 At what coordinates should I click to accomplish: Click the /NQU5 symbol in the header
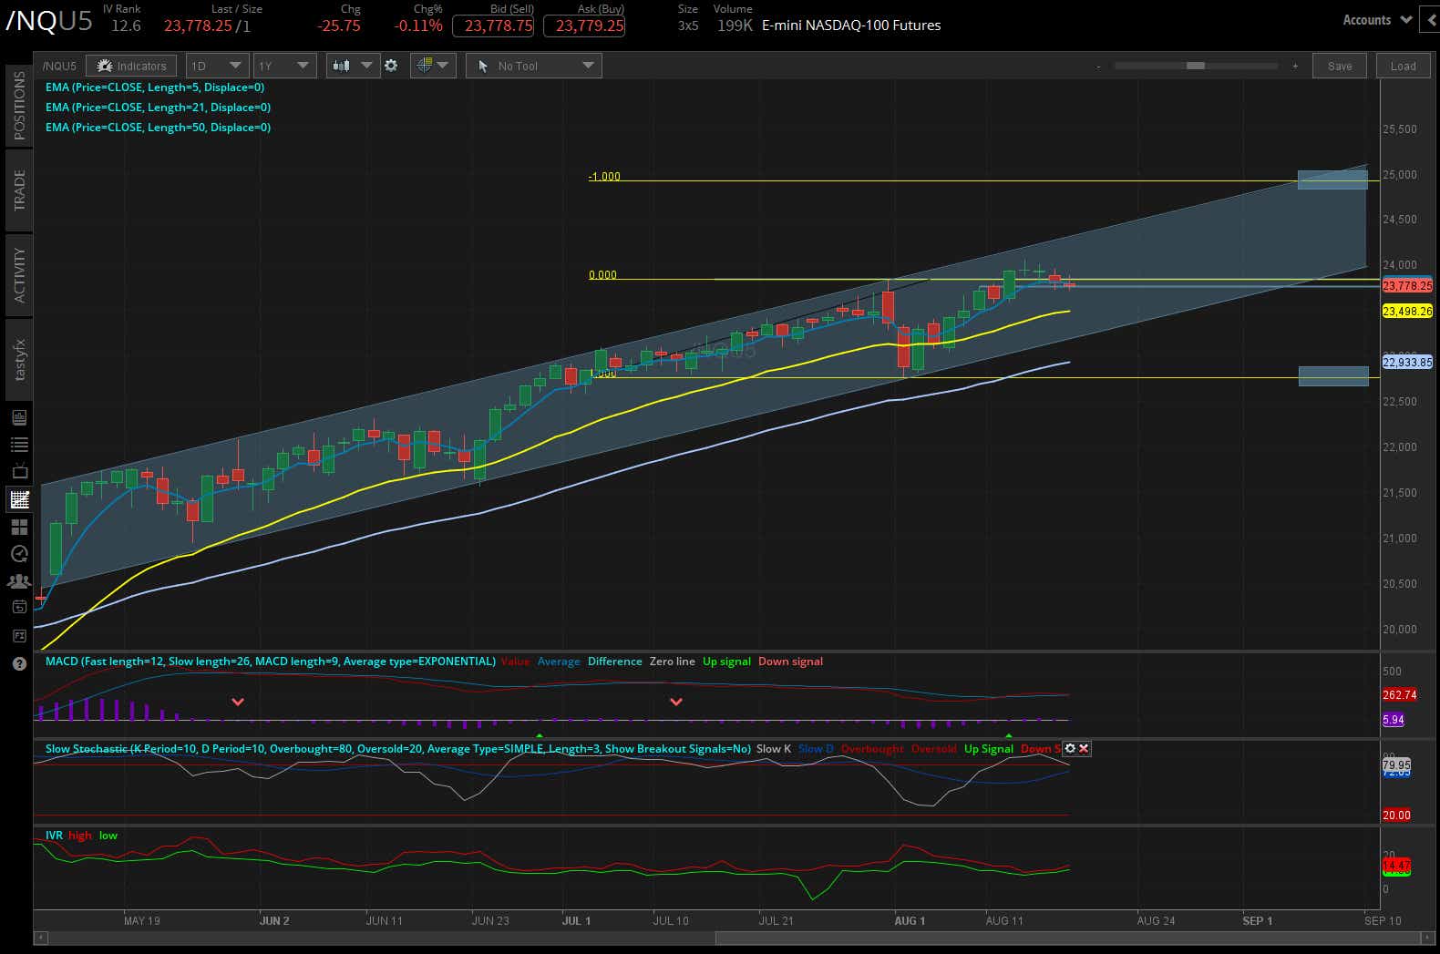pyautogui.click(x=49, y=21)
